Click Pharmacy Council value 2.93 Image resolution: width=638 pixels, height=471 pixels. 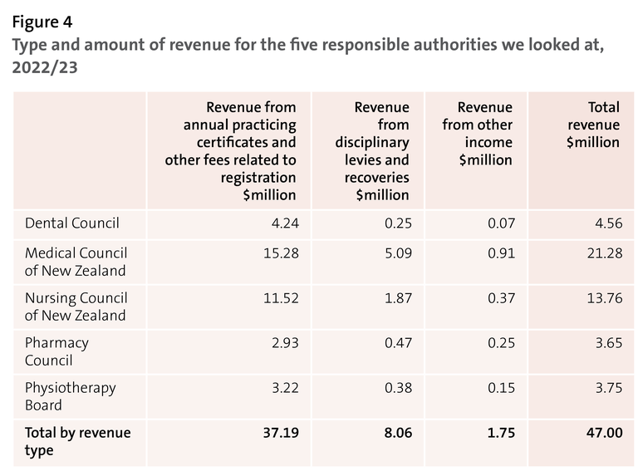(285, 343)
